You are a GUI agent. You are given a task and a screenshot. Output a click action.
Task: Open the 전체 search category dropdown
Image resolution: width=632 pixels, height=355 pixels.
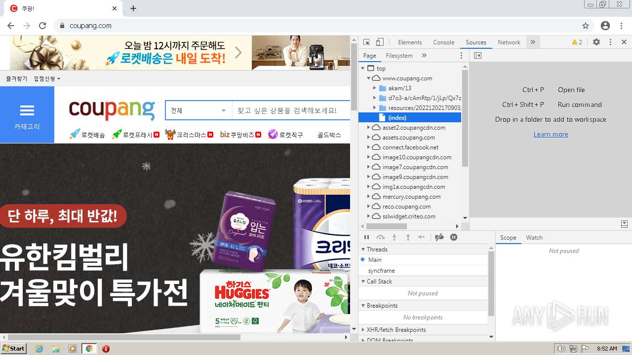tap(198, 110)
